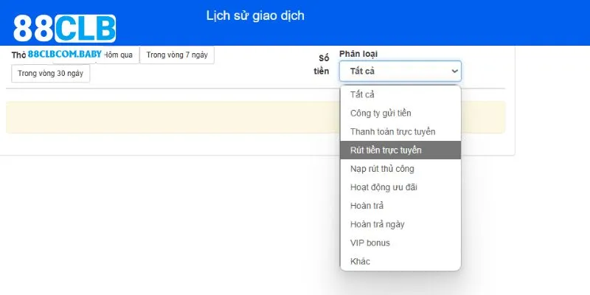The height and width of the screenshot is (295, 590).
Task: Pick the VIP bonus option
Action: pyautogui.click(x=400, y=243)
